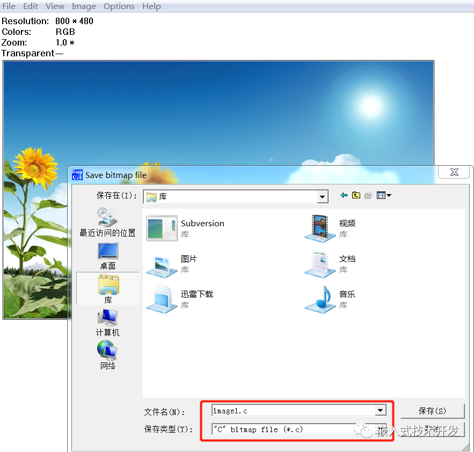
Task: Go up one folder level
Action: pos(356,195)
